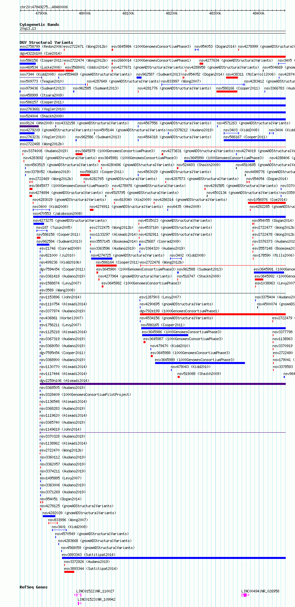
Task: Select variant nsv1056976 (Coe2014)
Action: coord(267,200)
